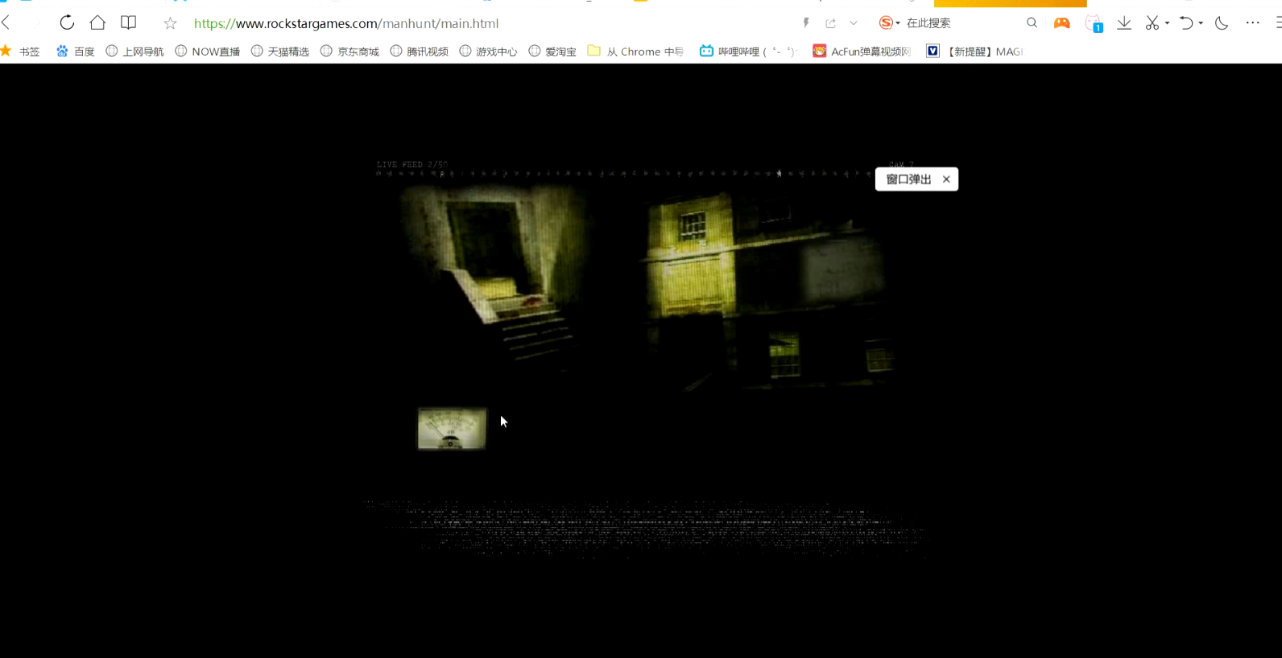This screenshot has height=658, width=1282.
Task: Share this page via share icon
Action: point(831,23)
